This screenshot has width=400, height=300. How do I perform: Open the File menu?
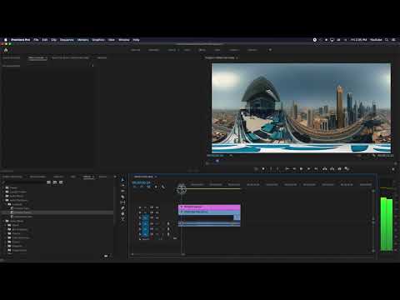[36, 40]
